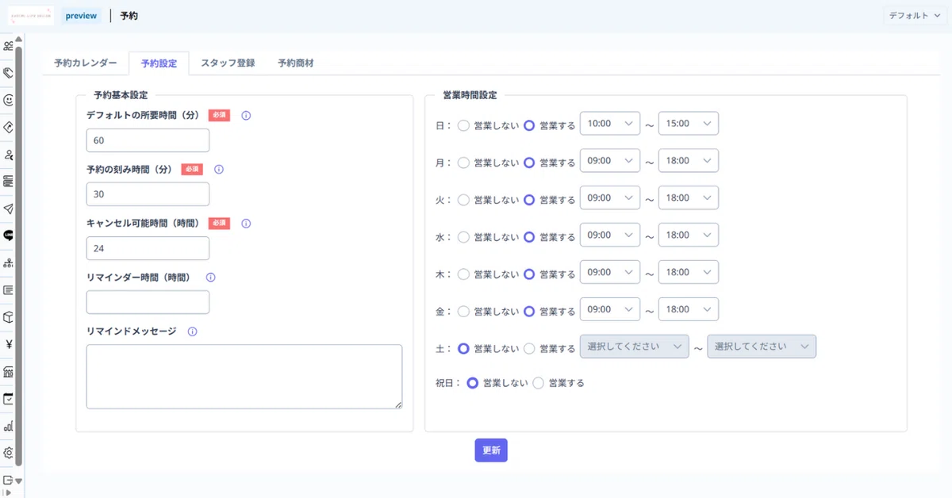Open the dashboard grid icon in sidebar
Screen dimensions: 952x498
click(8, 46)
